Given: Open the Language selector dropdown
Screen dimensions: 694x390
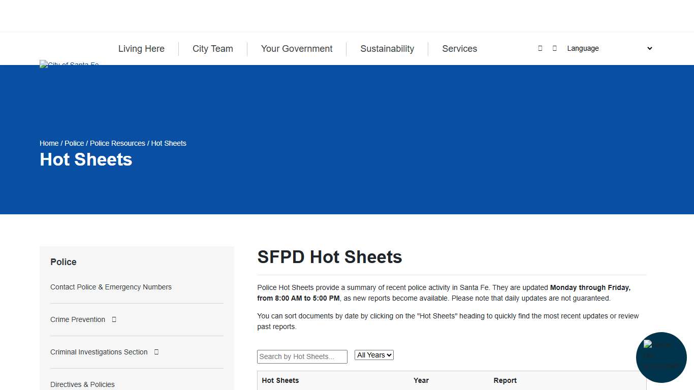Looking at the screenshot, I should 608,48.
